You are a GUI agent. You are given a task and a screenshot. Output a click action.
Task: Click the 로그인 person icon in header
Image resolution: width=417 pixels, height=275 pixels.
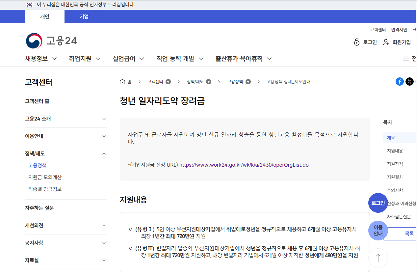[356, 42]
